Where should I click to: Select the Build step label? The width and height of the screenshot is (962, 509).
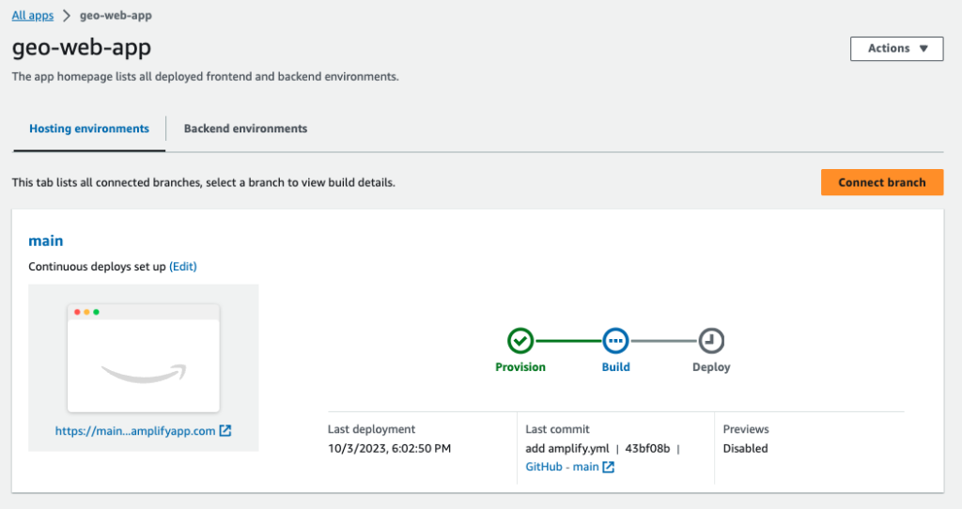point(615,367)
